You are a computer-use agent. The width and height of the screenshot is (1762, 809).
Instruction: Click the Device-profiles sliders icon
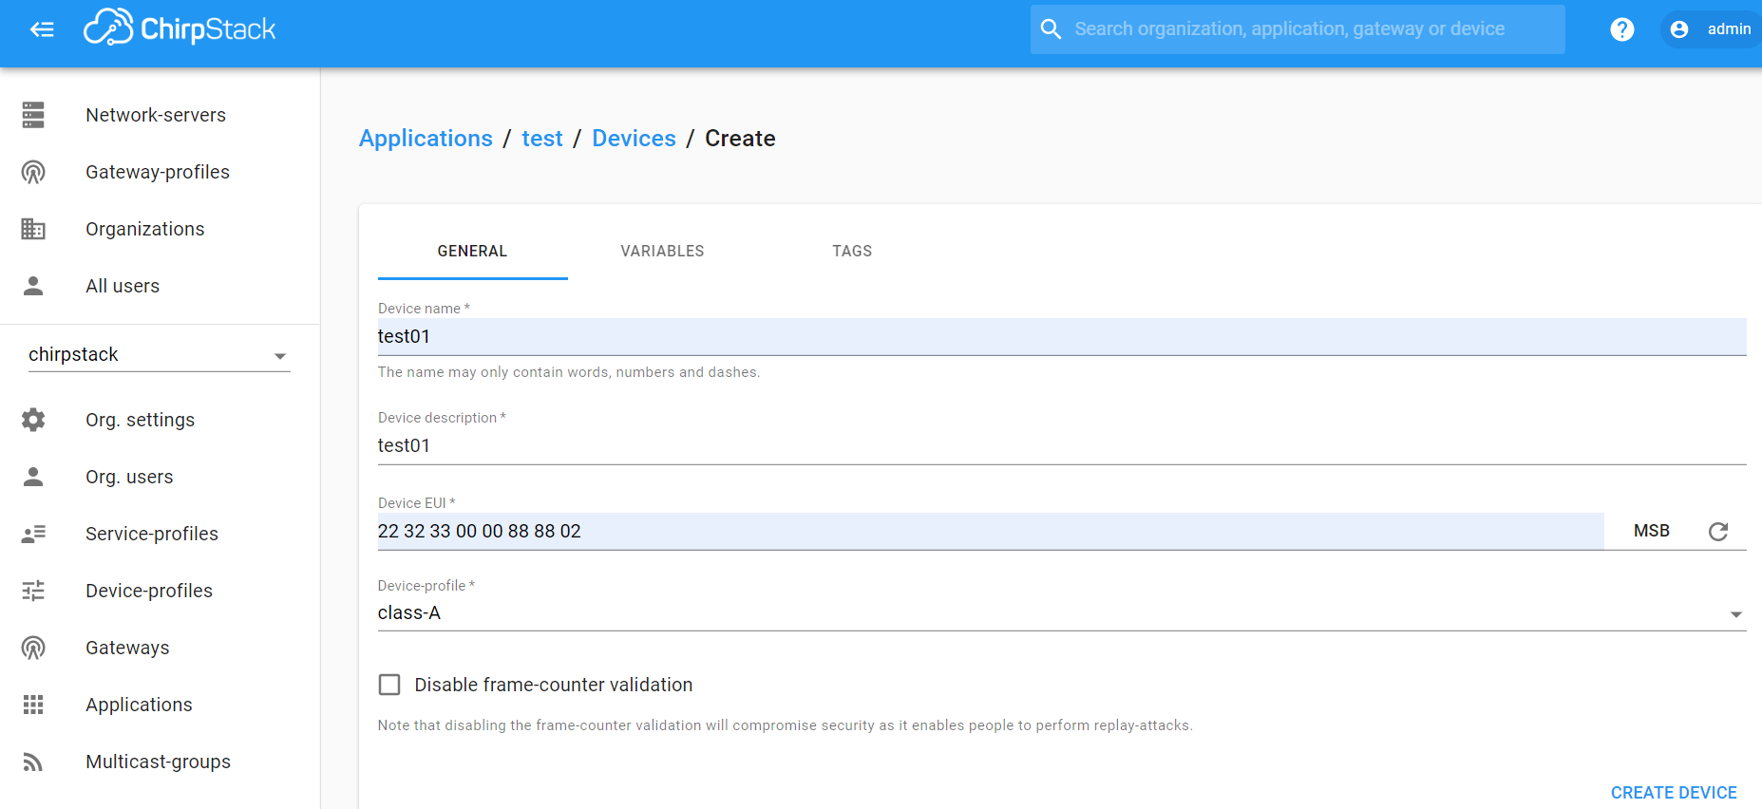click(33, 591)
